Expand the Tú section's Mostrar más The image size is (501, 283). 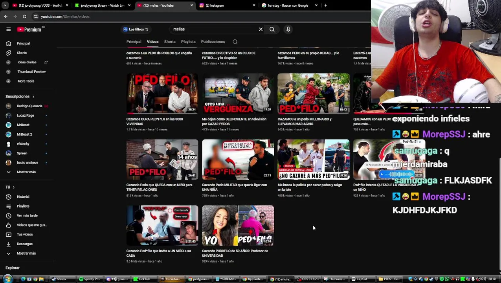(26, 254)
